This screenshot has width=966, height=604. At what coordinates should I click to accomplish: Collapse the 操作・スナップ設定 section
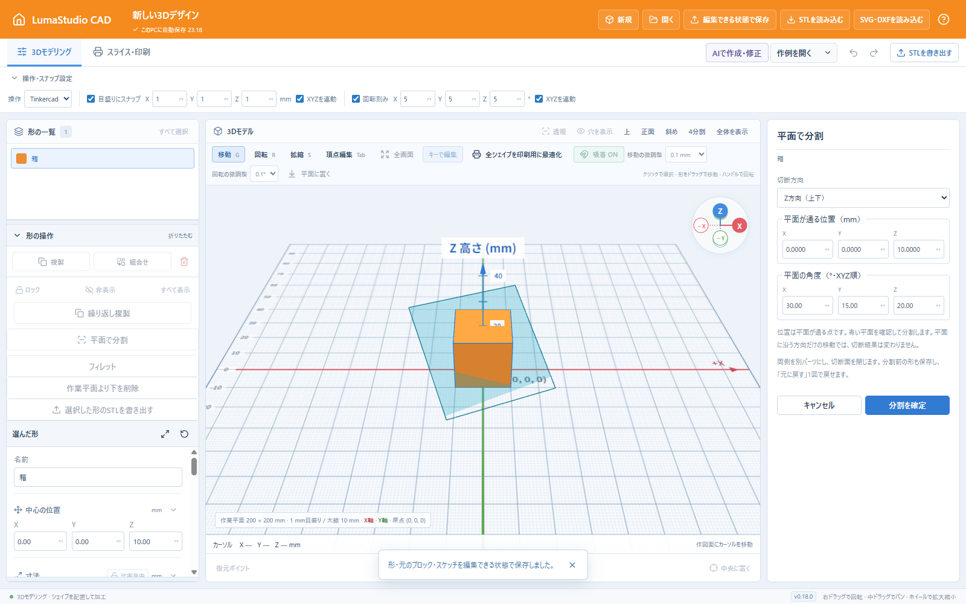[x=41, y=79]
